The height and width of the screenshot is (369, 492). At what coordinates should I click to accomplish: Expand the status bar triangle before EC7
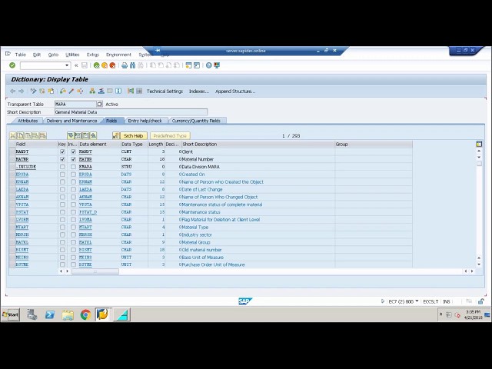383,301
